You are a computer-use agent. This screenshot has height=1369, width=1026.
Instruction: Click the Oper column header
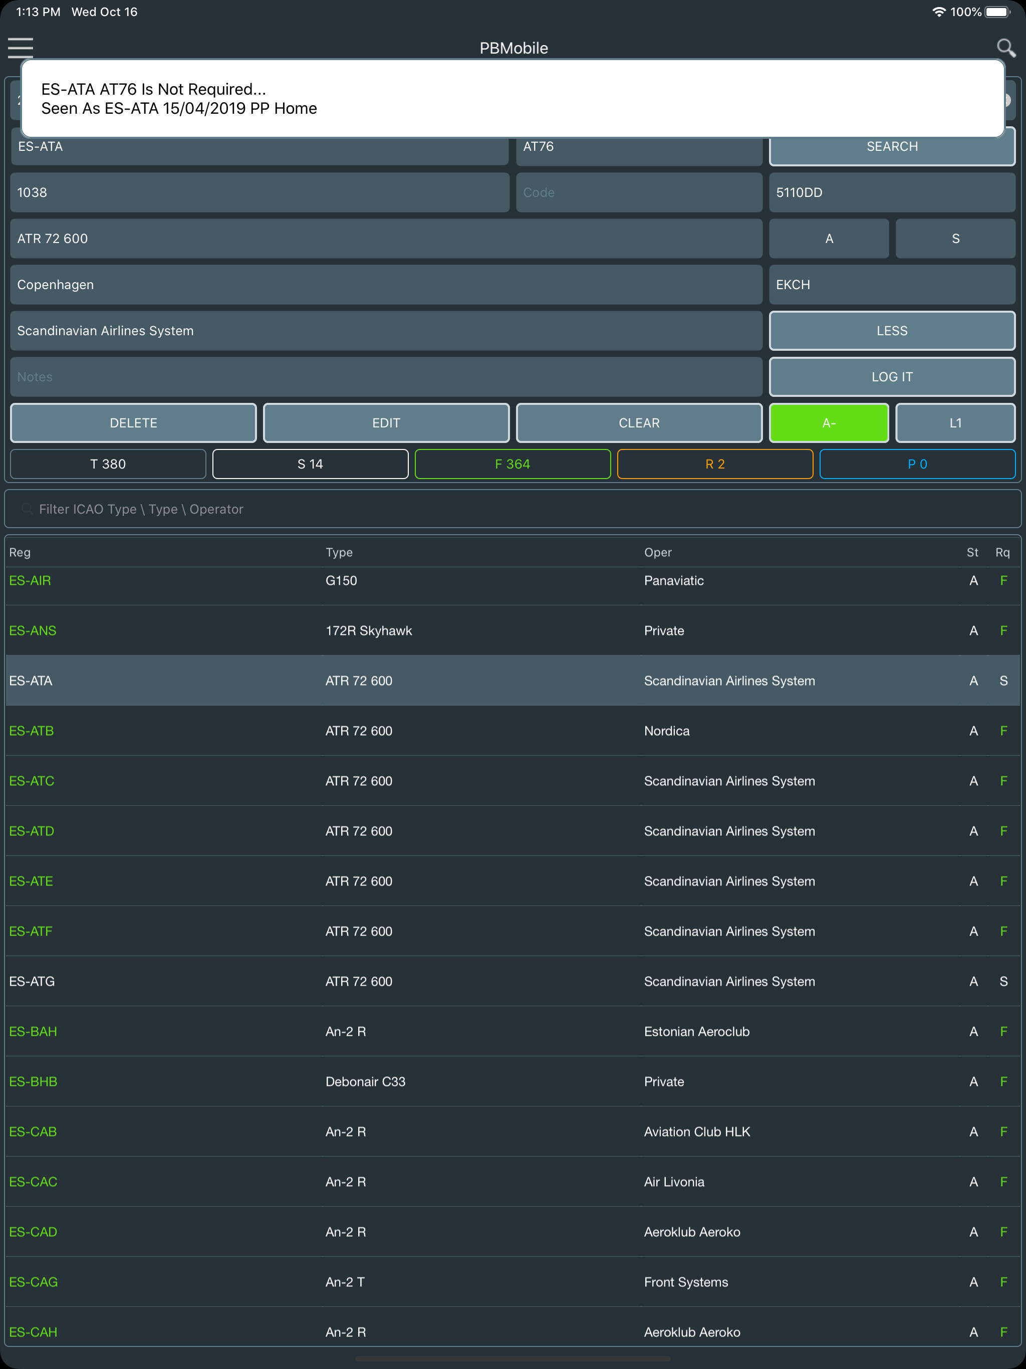[657, 552]
